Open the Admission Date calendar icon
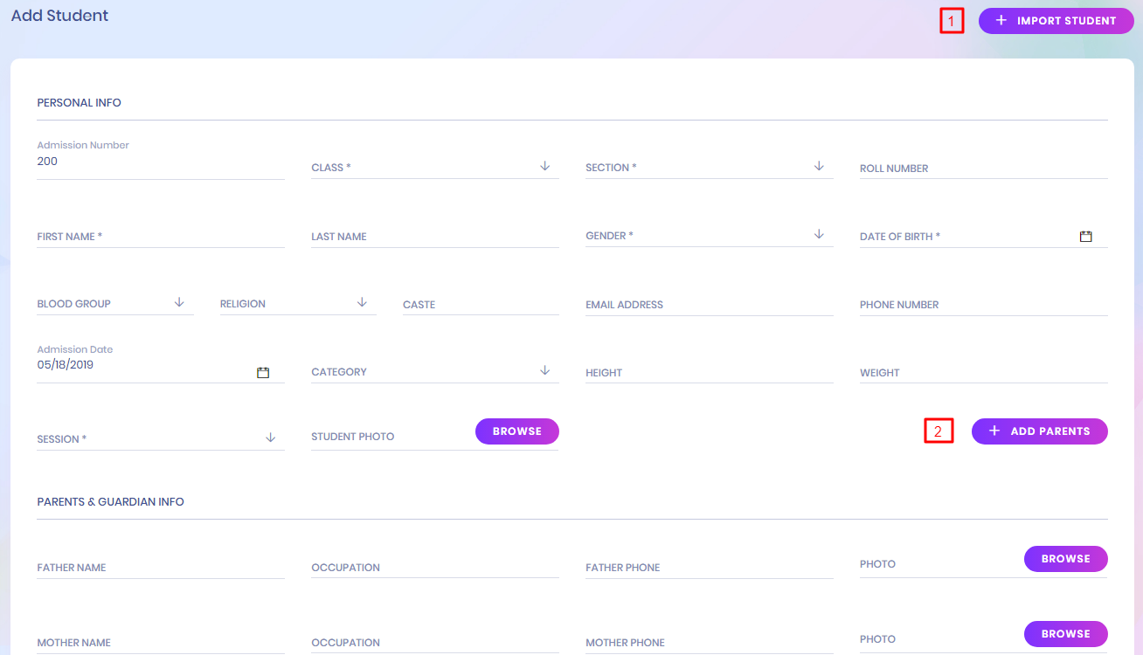This screenshot has width=1143, height=655. tap(263, 373)
